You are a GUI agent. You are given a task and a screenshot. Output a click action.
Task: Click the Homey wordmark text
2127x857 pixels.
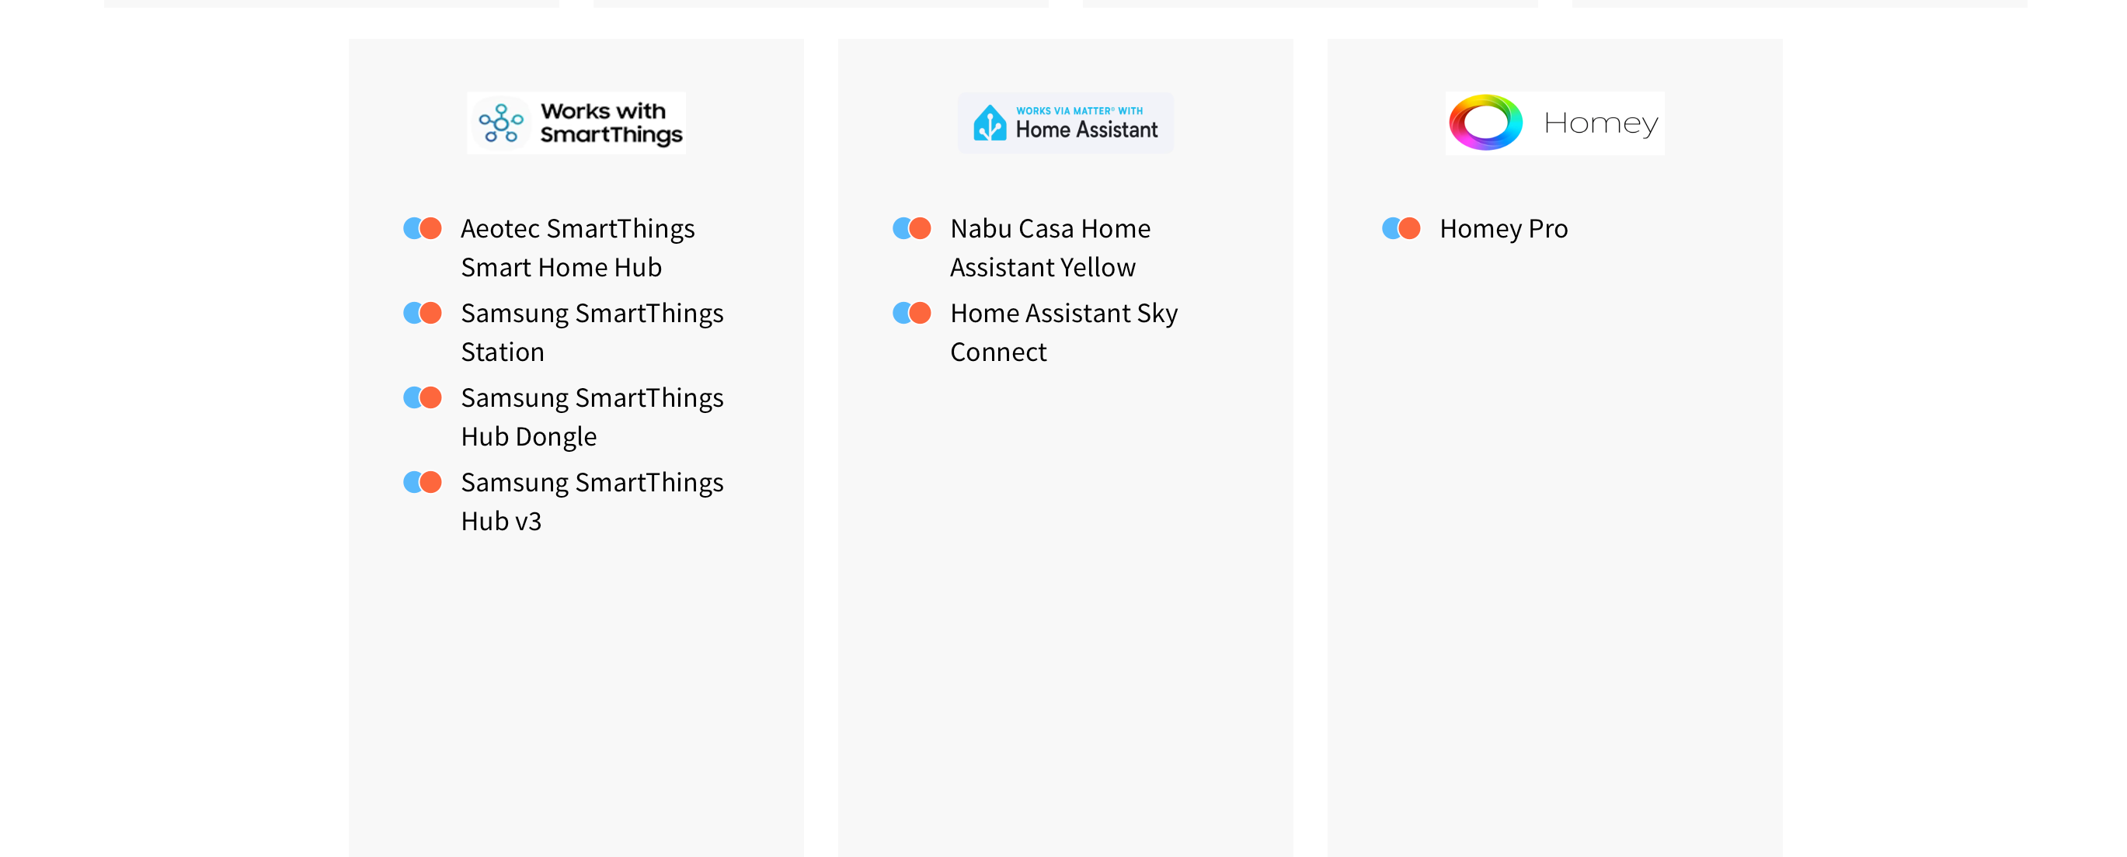1600,123
